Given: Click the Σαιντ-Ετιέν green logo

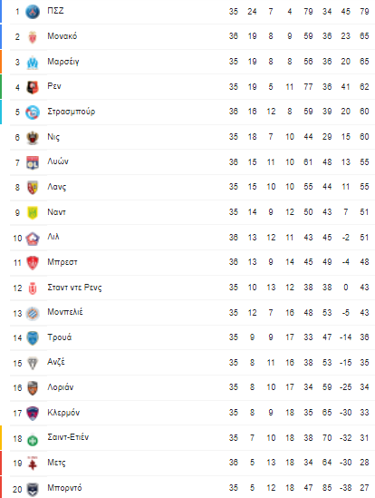Looking at the screenshot, I should 33,440.
